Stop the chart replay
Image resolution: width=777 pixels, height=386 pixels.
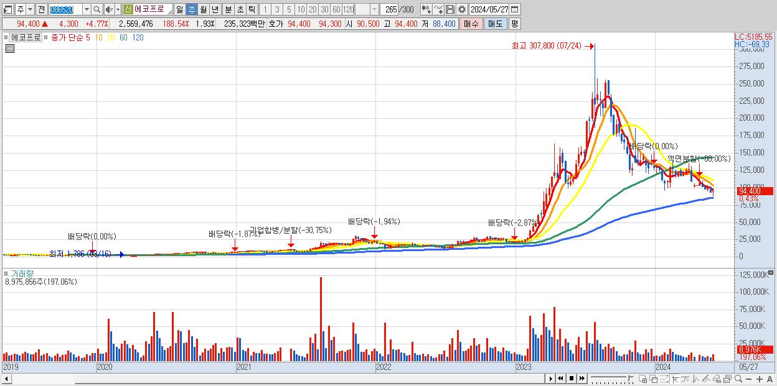pos(572,379)
